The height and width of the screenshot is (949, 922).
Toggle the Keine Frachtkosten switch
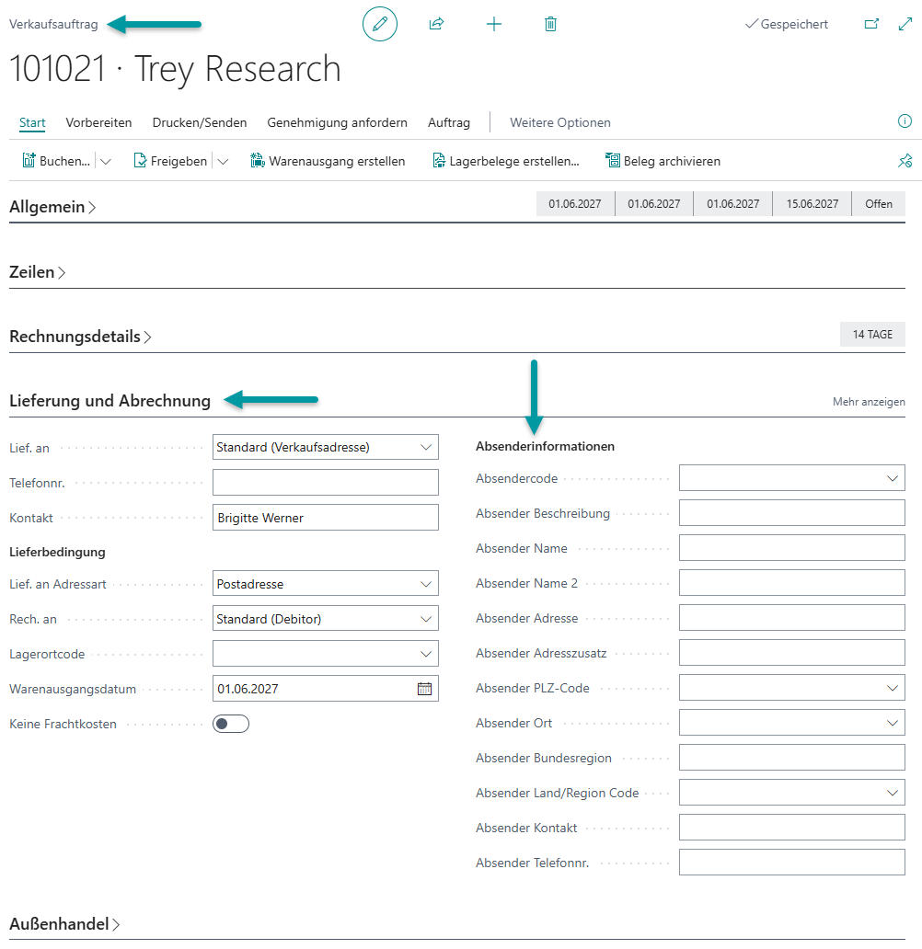coord(231,724)
